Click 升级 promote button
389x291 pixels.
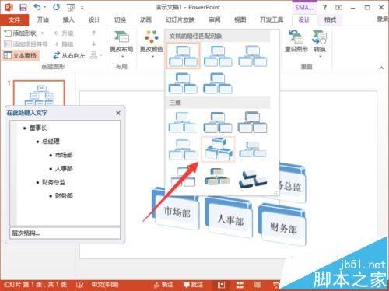pyautogui.click(x=64, y=33)
